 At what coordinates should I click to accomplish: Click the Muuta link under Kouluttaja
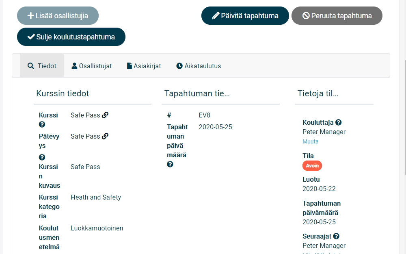(x=311, y=141)
